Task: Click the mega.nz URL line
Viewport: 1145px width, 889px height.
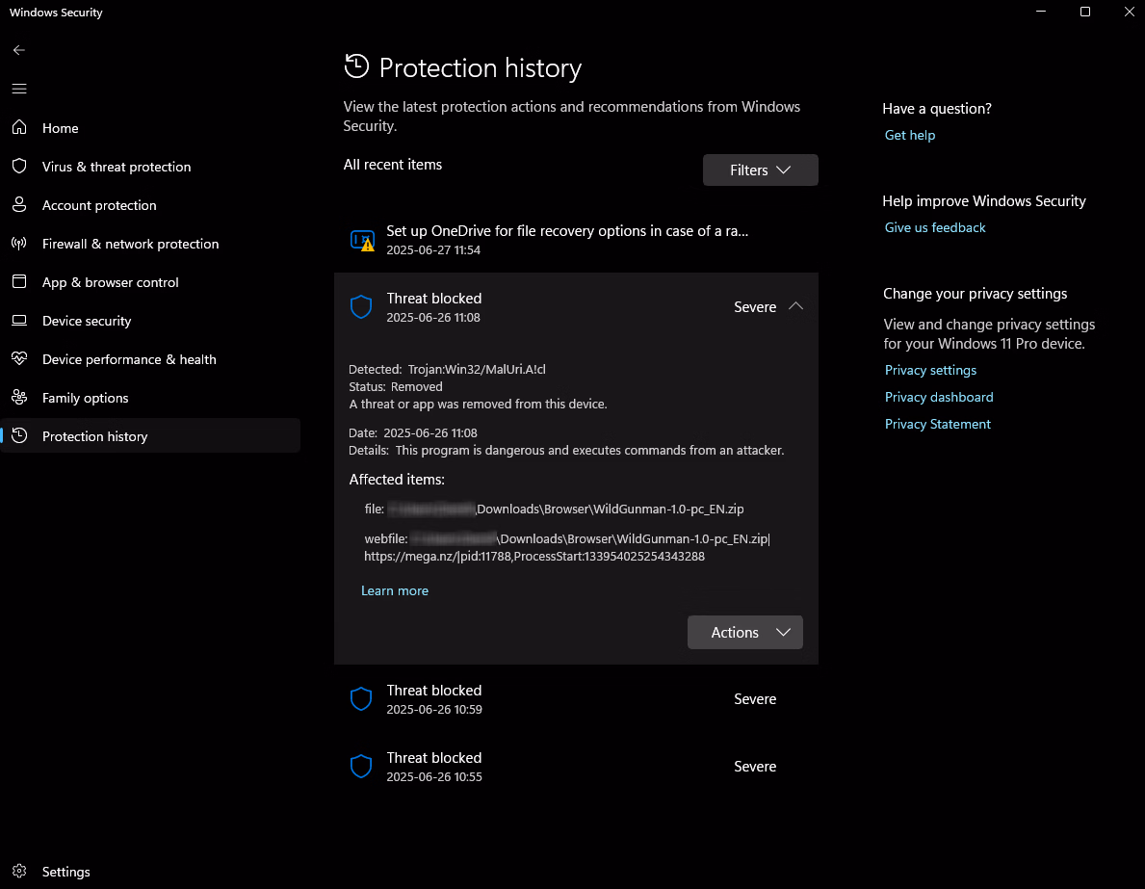Action: [534, 557]
